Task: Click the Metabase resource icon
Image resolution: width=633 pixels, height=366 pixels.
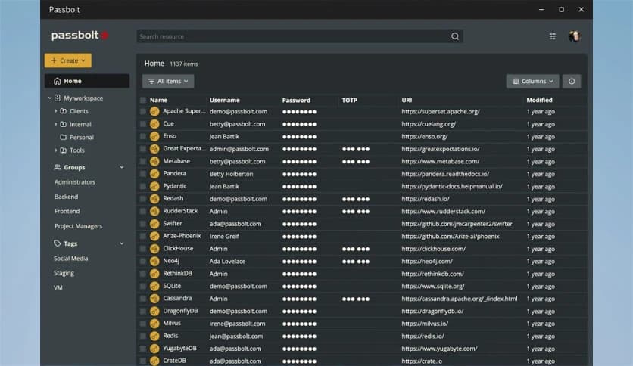Action: (x=154, y=162)
